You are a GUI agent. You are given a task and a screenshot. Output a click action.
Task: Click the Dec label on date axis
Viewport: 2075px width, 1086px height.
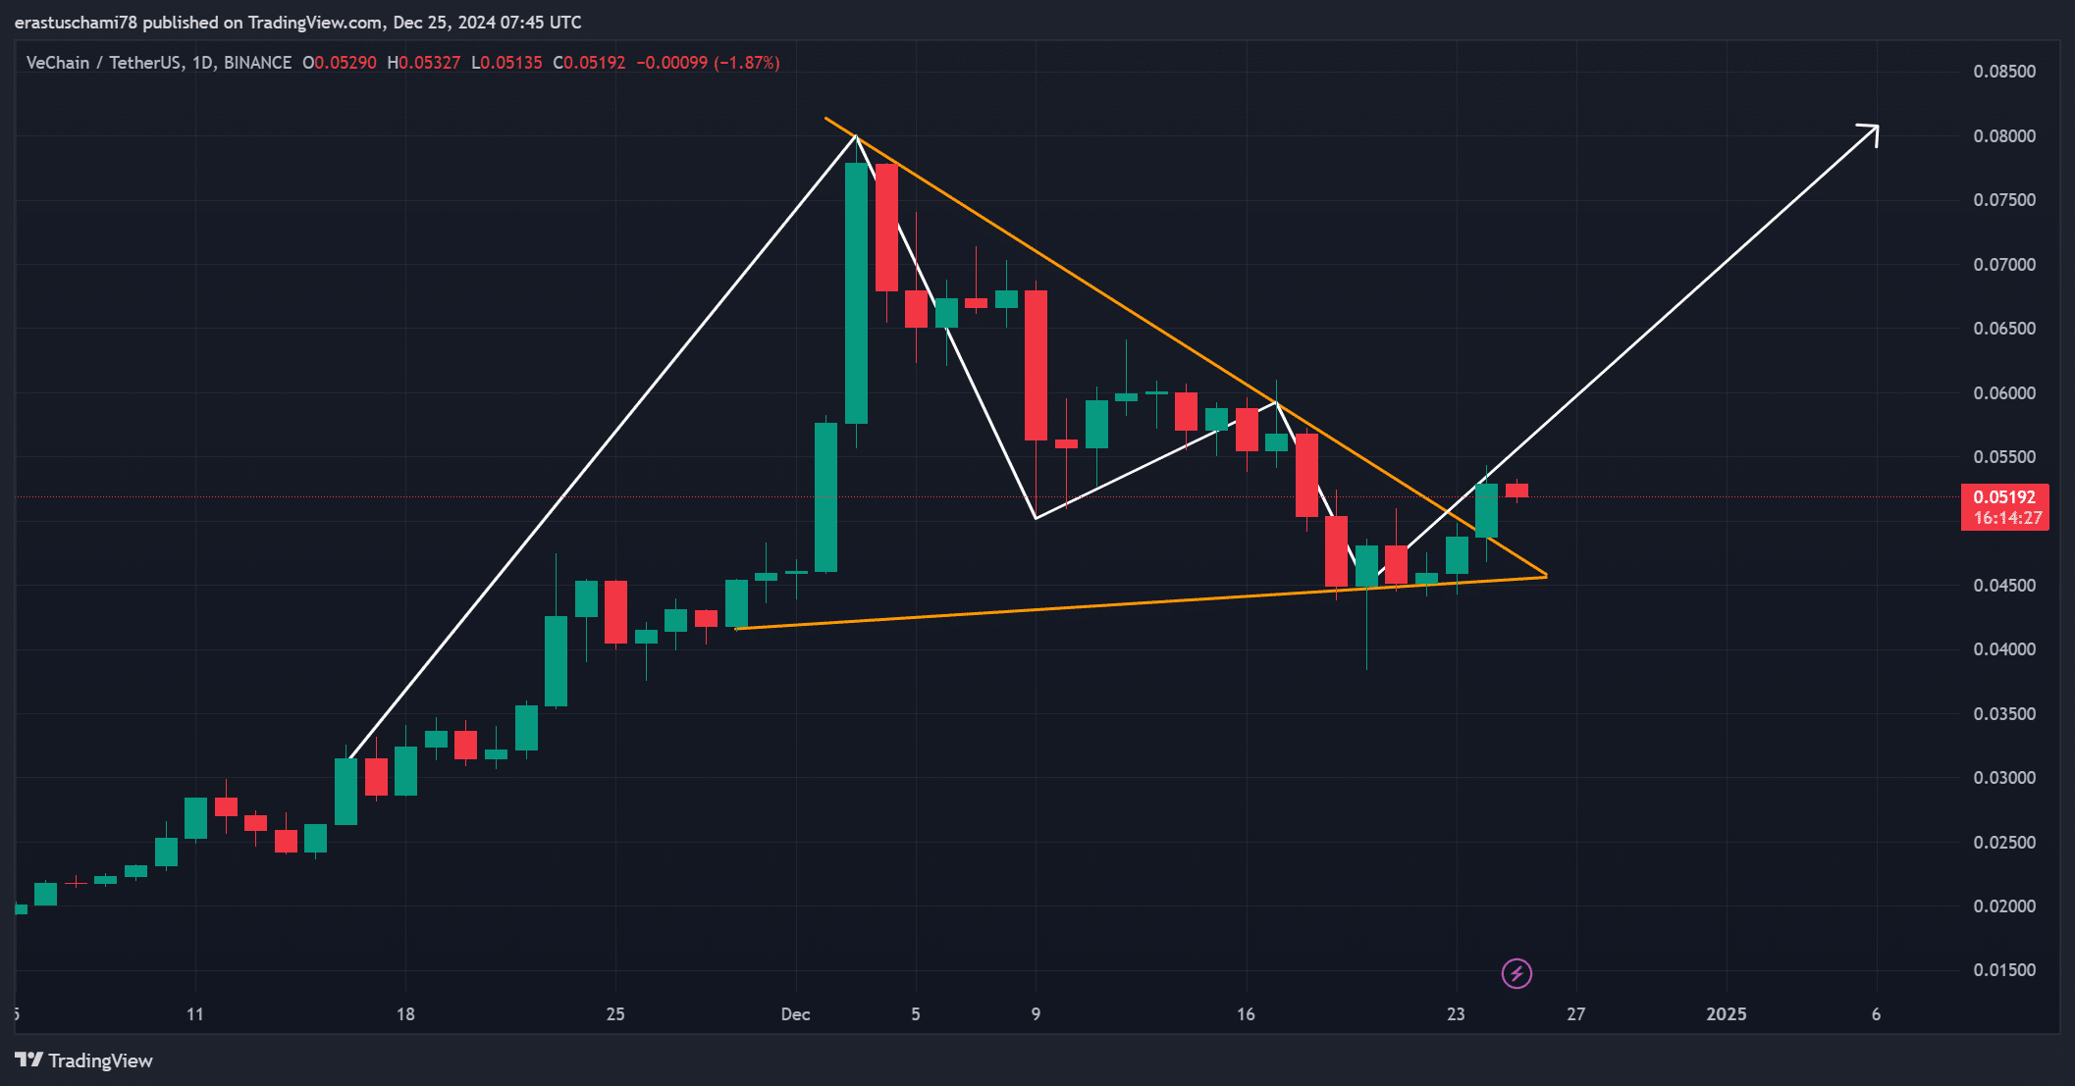point(795,1014)
